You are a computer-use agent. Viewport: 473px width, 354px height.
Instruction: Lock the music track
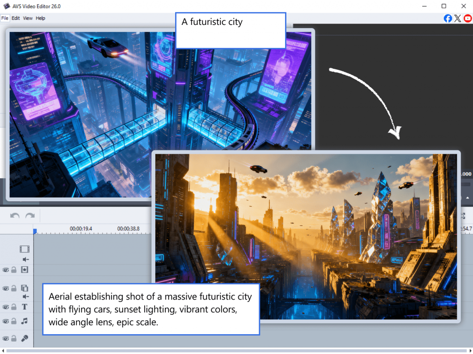tap(14, 321)
